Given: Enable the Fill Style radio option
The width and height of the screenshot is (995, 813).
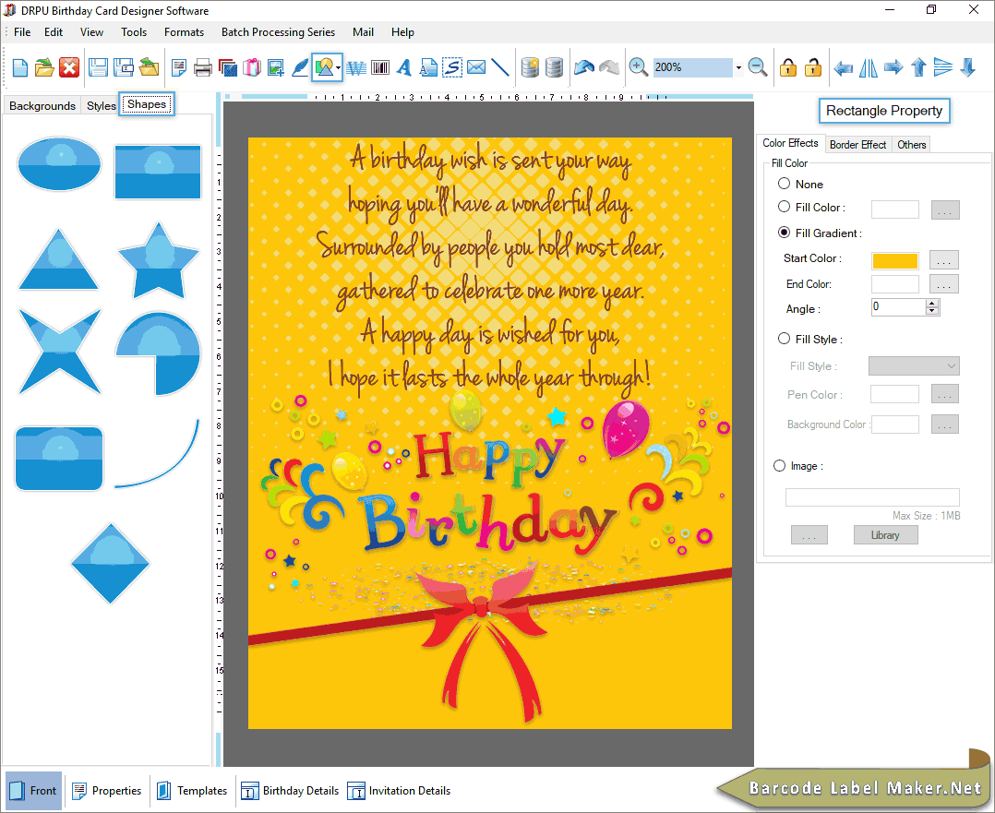Looking at the screenshot, I should (785, 339).
